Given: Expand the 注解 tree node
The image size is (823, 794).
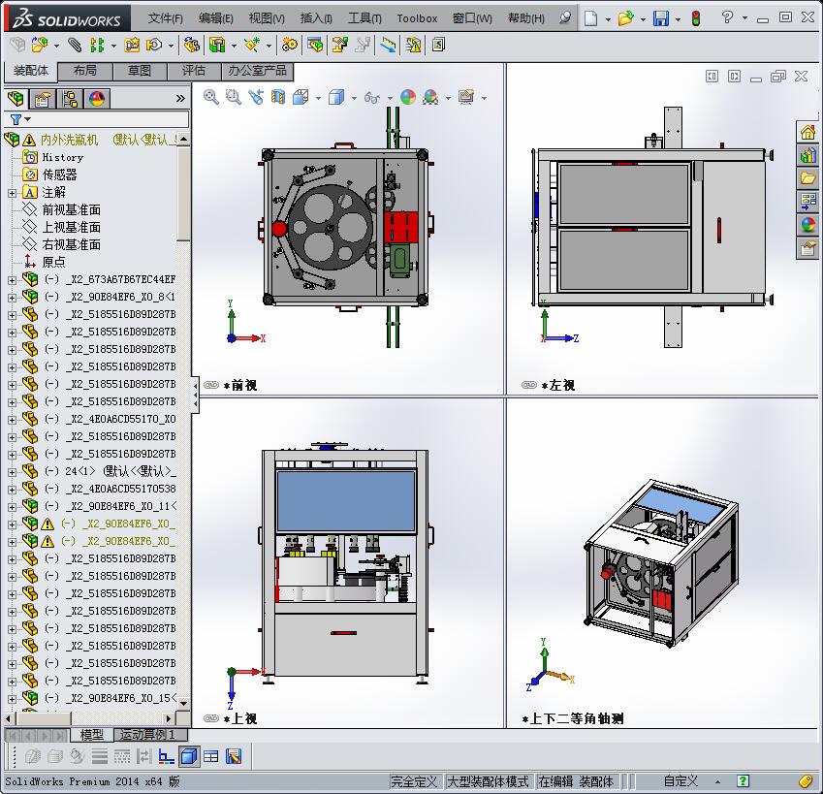Looking at the screenshot, I should point(12,193).
